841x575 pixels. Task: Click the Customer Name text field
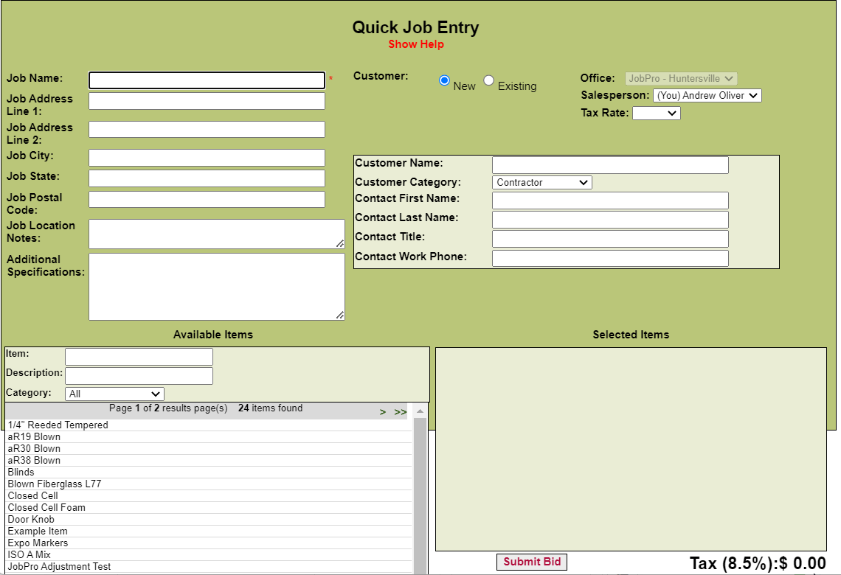click(x=610, y=165)
